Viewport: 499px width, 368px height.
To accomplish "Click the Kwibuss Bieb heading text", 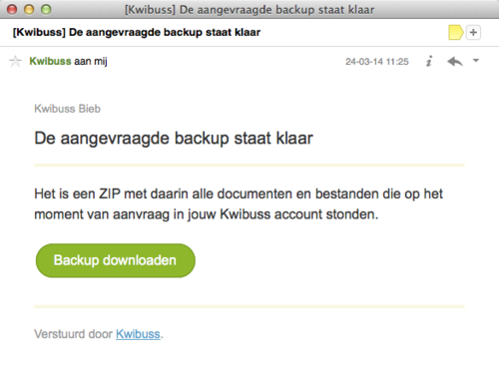I will [67, 109].
